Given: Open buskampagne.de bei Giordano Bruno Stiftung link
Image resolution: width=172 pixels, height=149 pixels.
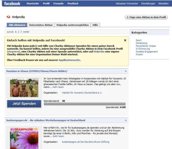Looking at the screenshot, I should [86, 142].
